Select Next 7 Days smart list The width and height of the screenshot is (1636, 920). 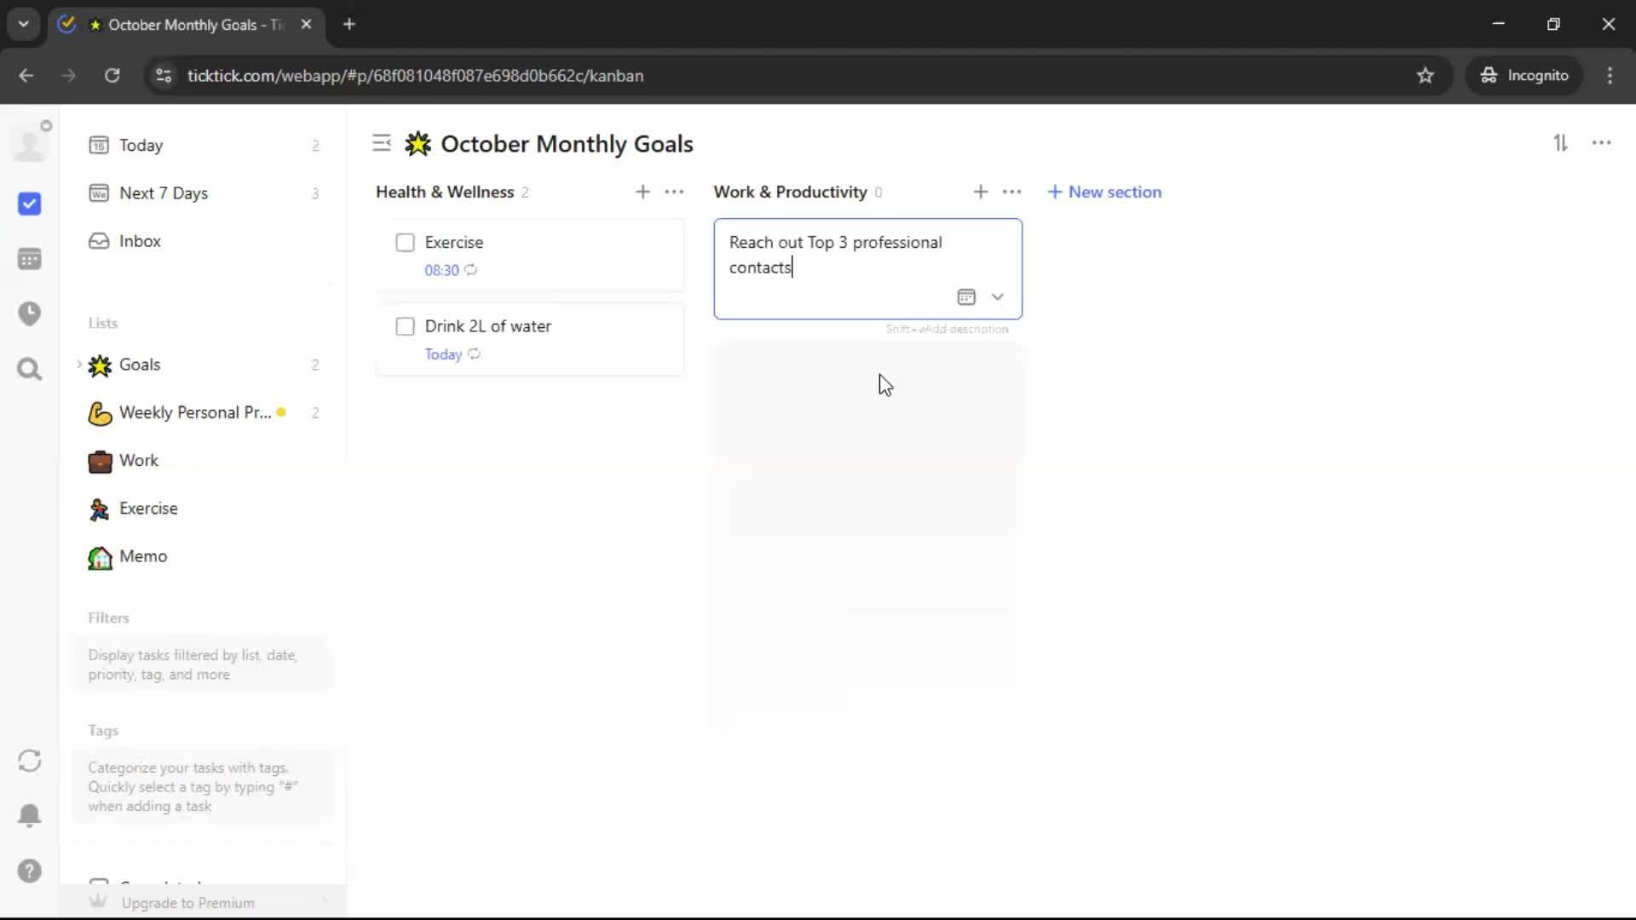[x=163, y=193]
